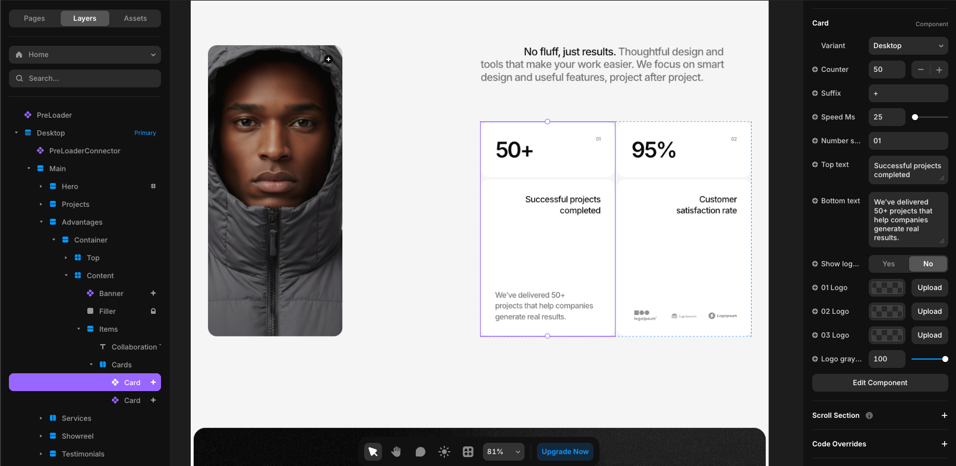
Task: Click the lock icon on Filler layer
Action: (x=153, y=311)
